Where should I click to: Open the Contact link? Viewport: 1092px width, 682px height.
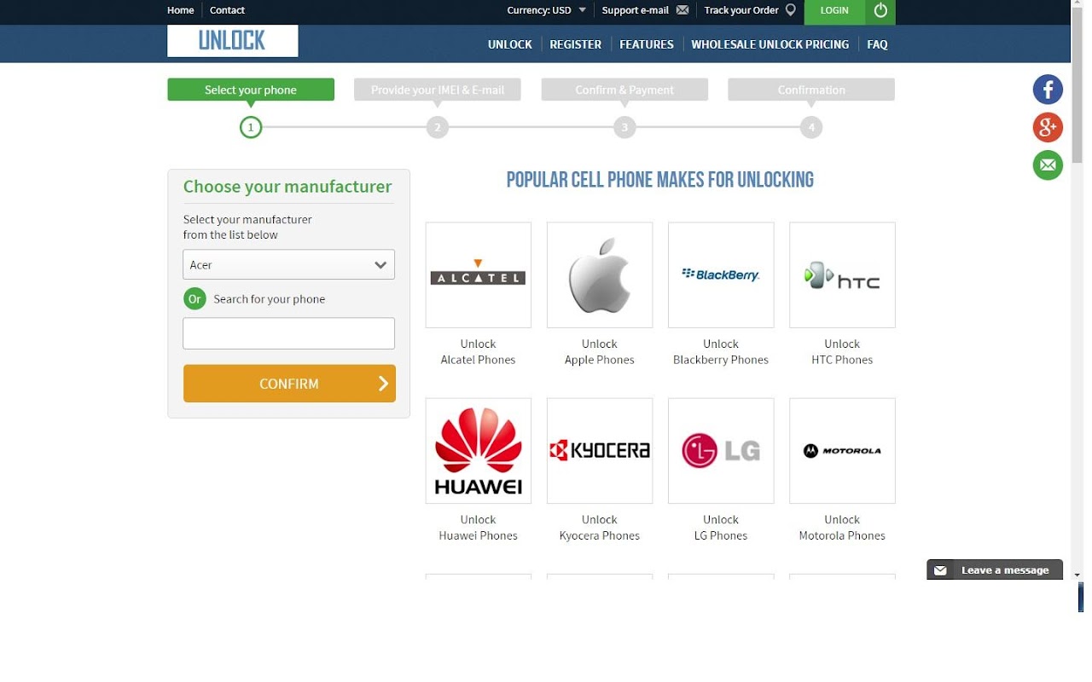[227, 10]
